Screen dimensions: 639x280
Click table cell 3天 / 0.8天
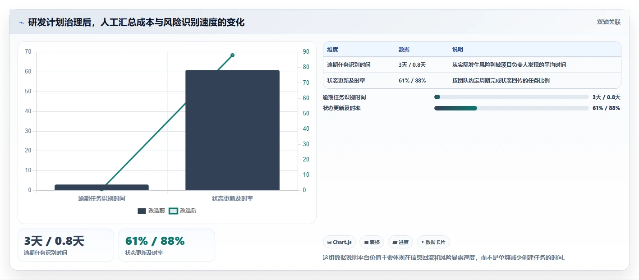point(412,65)
